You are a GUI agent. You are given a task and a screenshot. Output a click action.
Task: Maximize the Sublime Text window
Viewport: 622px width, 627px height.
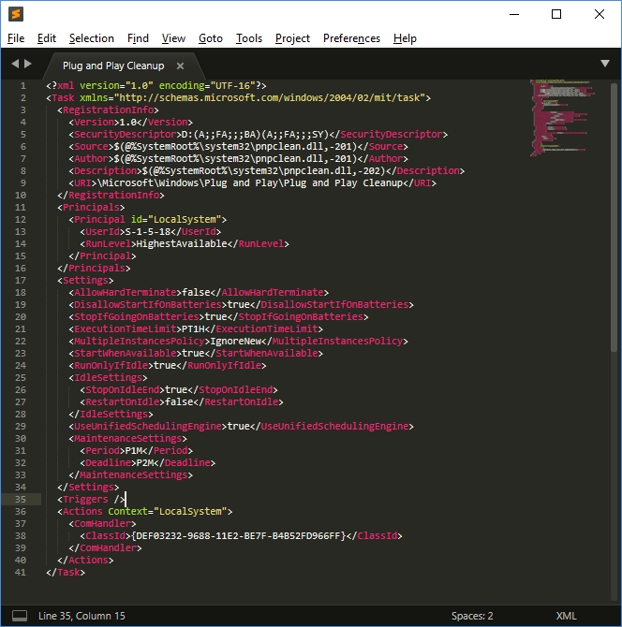pos(556,14)
